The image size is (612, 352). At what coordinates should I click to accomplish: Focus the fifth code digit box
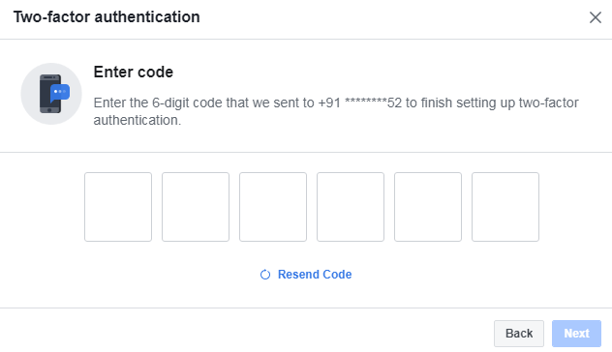(x=428, y=207)
